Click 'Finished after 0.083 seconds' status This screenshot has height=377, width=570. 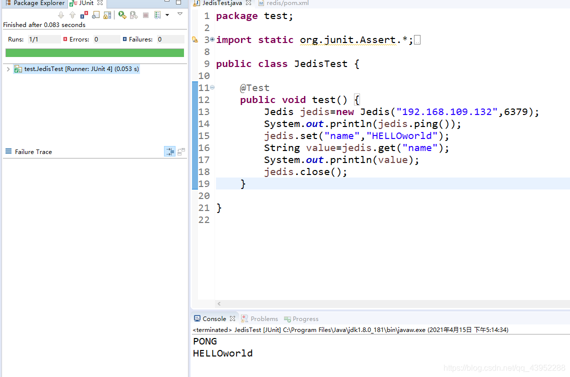point(44,25)
